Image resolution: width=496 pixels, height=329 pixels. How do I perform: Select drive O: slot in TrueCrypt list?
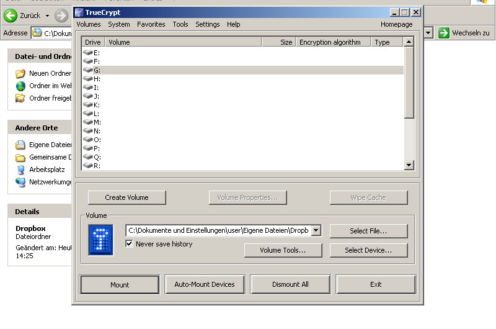(x=243, y=140)
